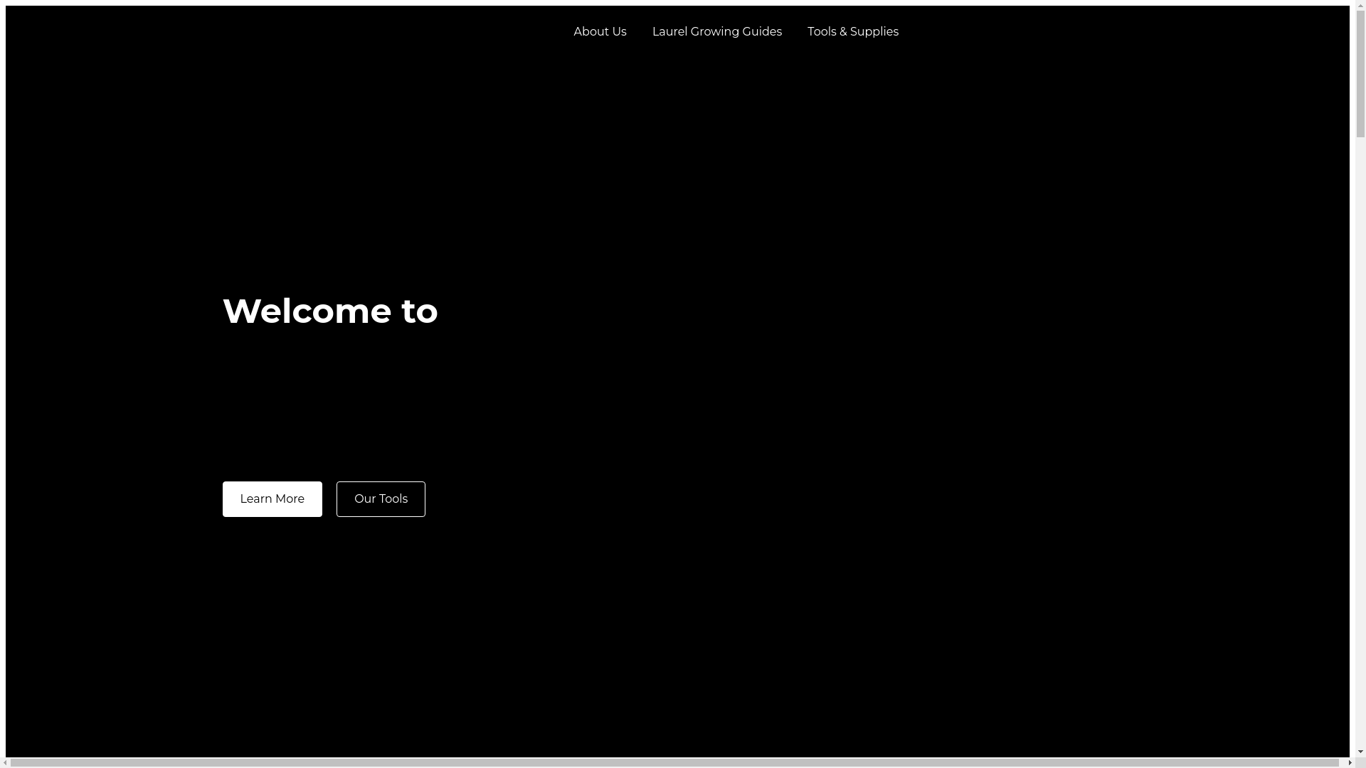The width and height of the screenshot is (1366, 768).
Task: Click the Learn More button
Action: pos(272,499)
